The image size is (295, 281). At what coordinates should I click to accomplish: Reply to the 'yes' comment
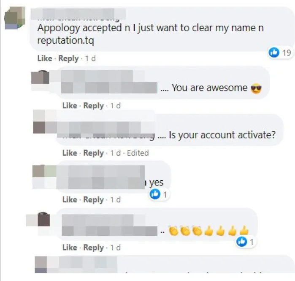click(94, 200)
